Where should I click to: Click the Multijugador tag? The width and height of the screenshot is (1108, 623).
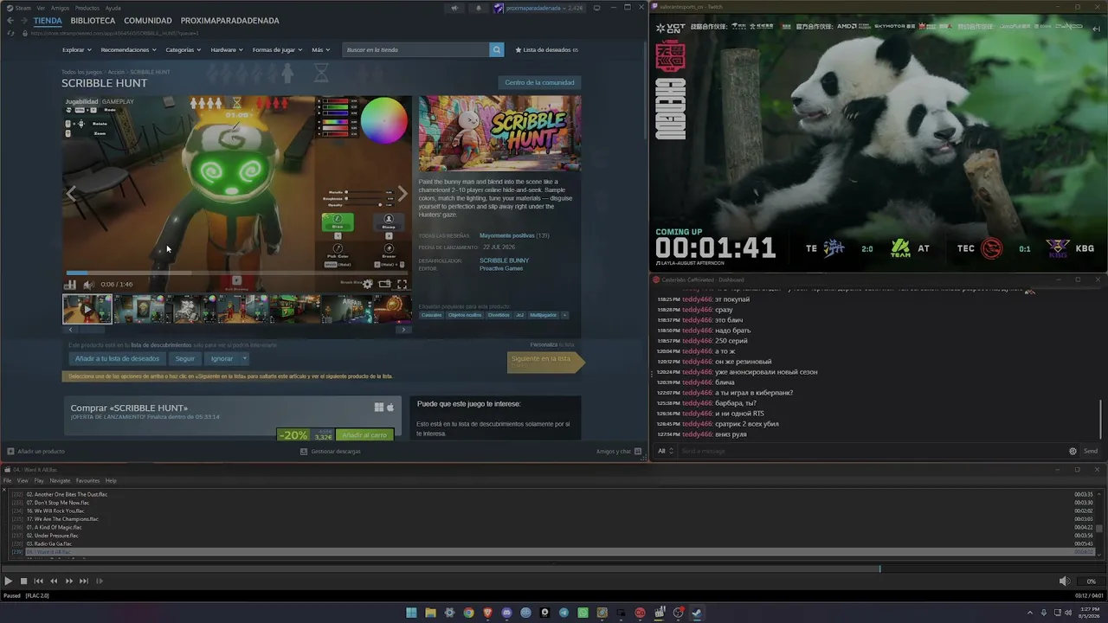click(543, 315)
